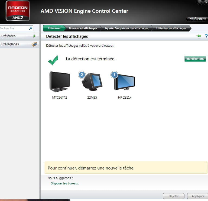Click the 'Détecter les affichages' page heading

pyautogui.click(x=67, y=36)
